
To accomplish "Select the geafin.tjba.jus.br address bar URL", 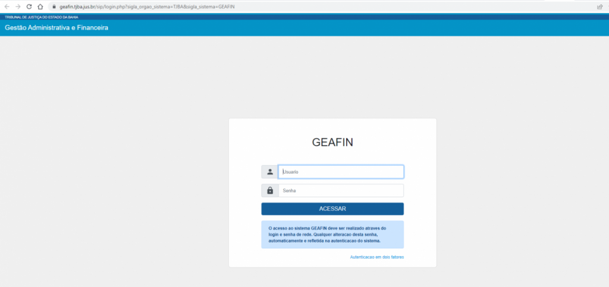I will coord(147,7).
